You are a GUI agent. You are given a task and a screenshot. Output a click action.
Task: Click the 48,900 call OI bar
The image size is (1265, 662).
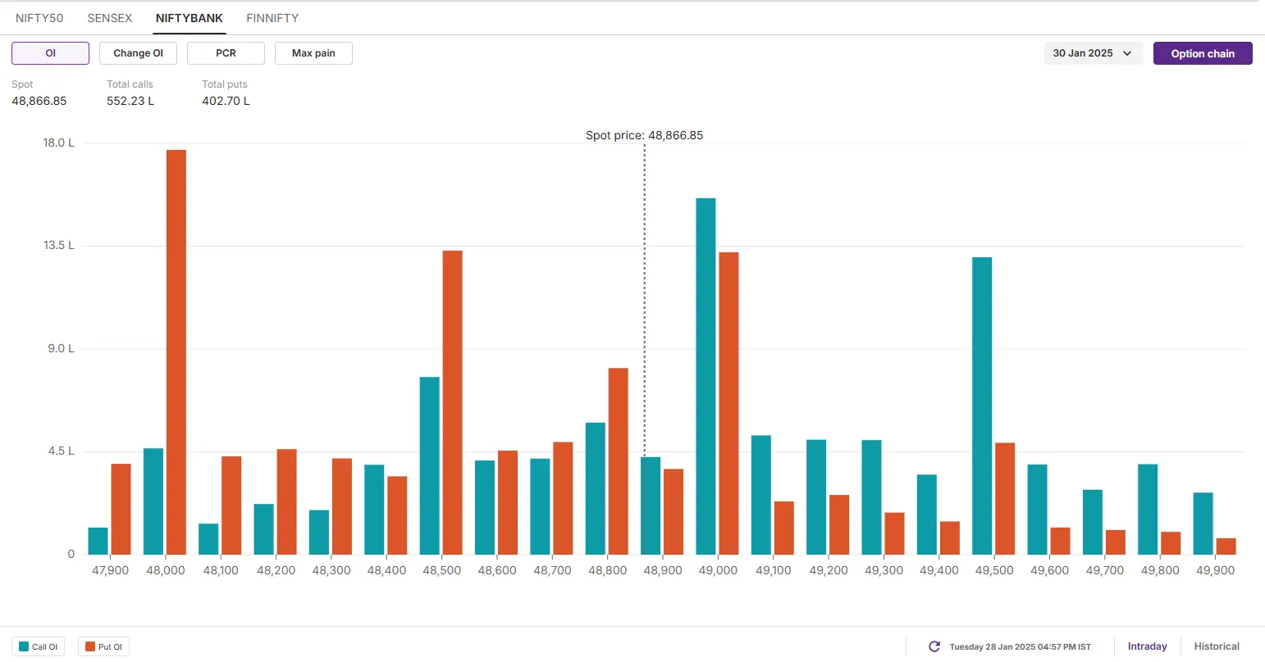pyautogui.click(x=651, y=506)
